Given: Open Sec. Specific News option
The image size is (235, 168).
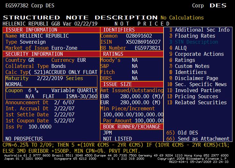Looking at the screenshot, I should coord(197,84).
